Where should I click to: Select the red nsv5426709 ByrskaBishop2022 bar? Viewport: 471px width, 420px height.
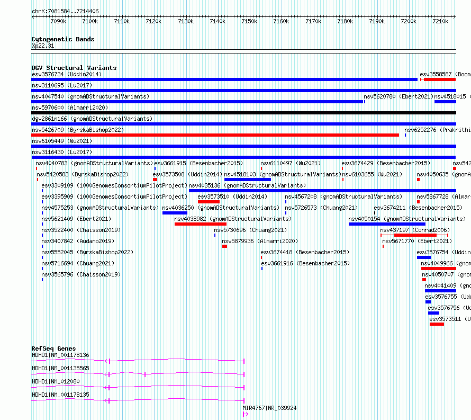(x=215, y=135)
